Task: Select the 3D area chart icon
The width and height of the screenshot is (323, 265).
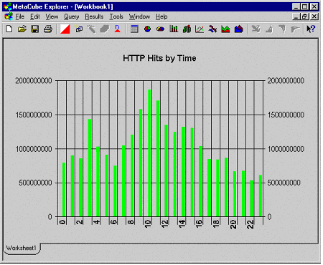Action: click(239, 29)
